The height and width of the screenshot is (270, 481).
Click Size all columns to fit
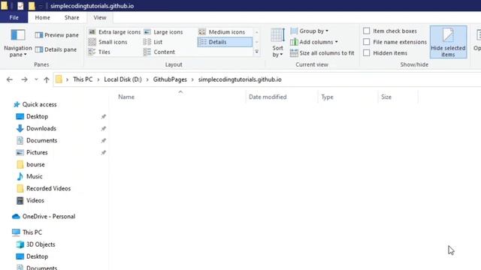point(322,53)
